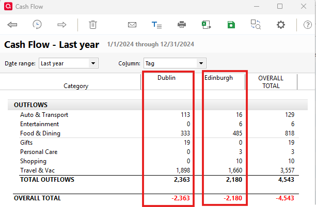Click the forward arrow report icon
The height and width of the screenshot is (207, 316).
pos(61,25)
